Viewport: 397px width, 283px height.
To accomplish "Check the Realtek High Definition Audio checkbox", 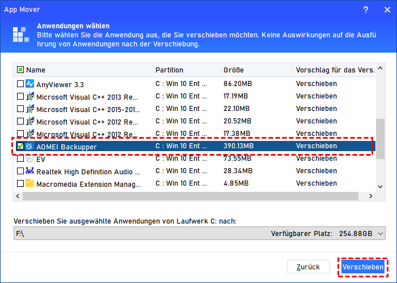I will coord(20,171).
